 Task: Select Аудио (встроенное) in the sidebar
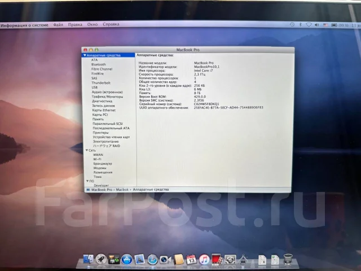point(107,92)
